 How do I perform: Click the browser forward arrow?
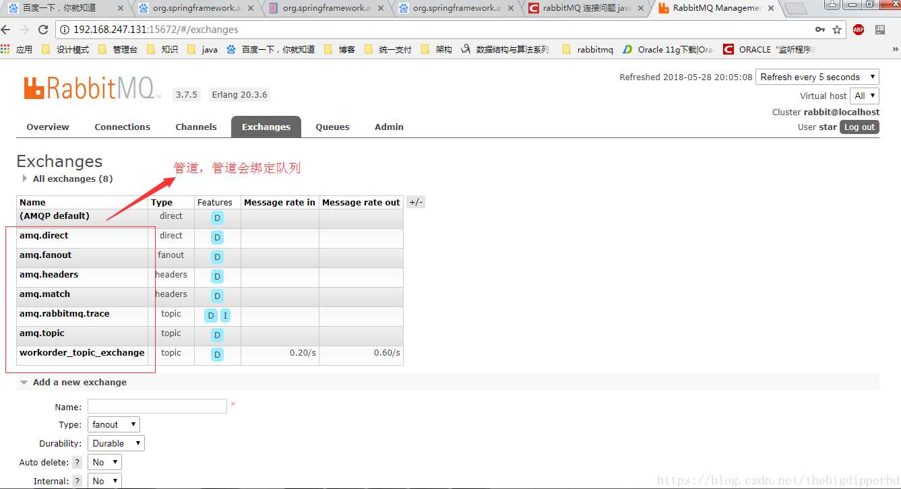[x=24, y=30]
